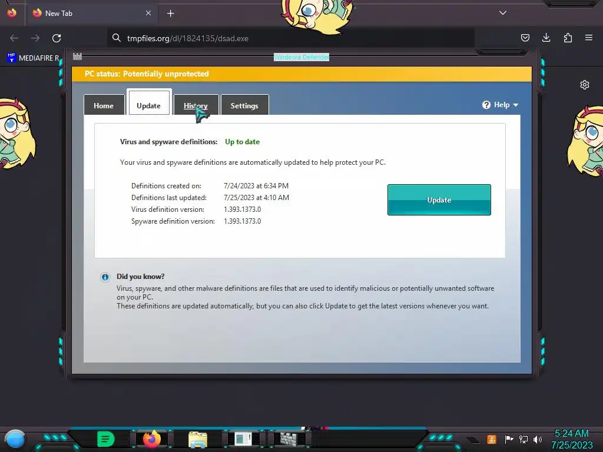This screenshot has height=452, width=603.
Task: Open the Pocket save icon
Action: 525,38
